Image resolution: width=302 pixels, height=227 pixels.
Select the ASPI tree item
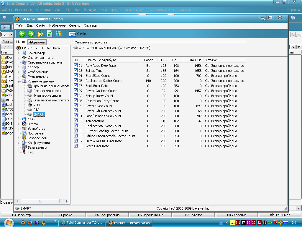(x=37, y=105)
